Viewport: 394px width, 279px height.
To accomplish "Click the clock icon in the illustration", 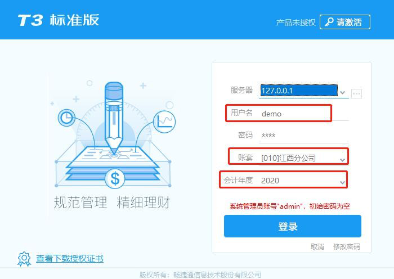I will (x=66, y=118).
